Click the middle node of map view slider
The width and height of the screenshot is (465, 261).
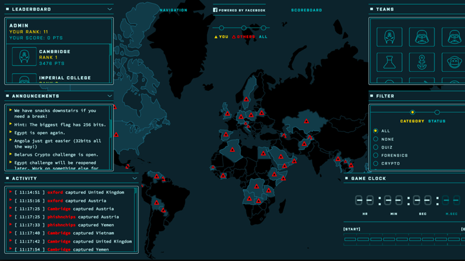[243, 28]
